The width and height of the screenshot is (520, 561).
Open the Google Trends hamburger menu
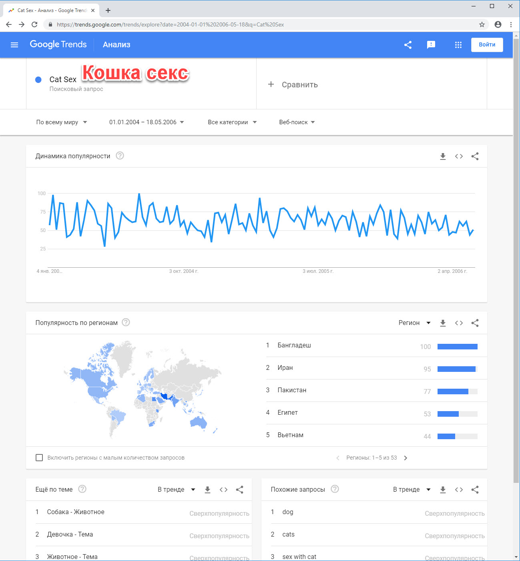[x=14, y=45]
